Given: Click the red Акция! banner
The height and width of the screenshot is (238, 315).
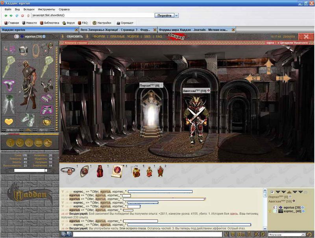Looking at the screenshot, I should pyautogui.click(x=176, y=37).
